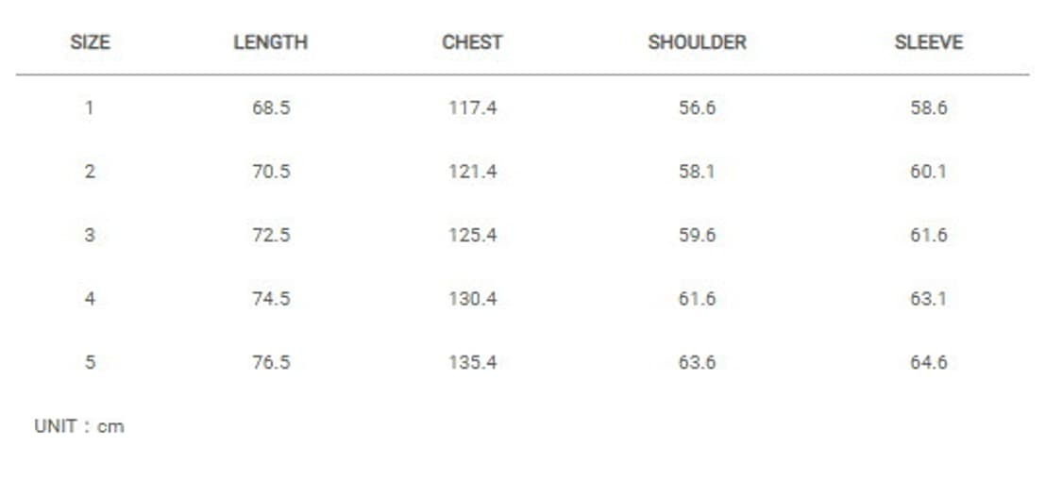The width and height of the screenshot is (1062, 496).
Task: Click the CHEST column header
Action: coord(472,42)
